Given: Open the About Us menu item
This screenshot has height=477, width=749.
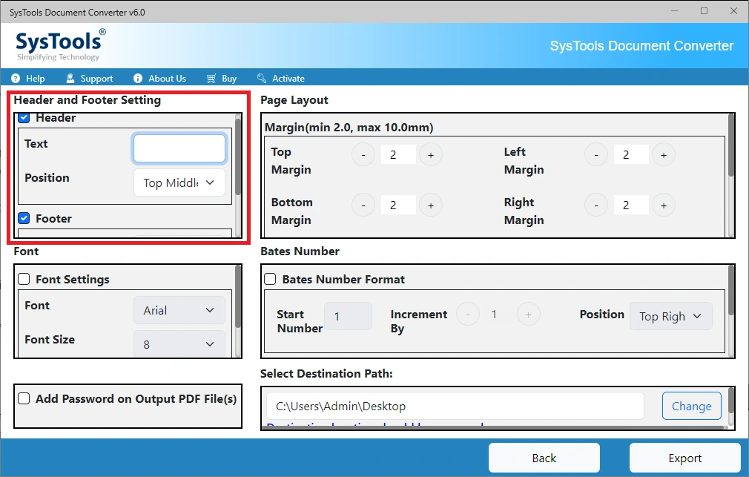Looking at the screenshot, I should tap(159, 79).
